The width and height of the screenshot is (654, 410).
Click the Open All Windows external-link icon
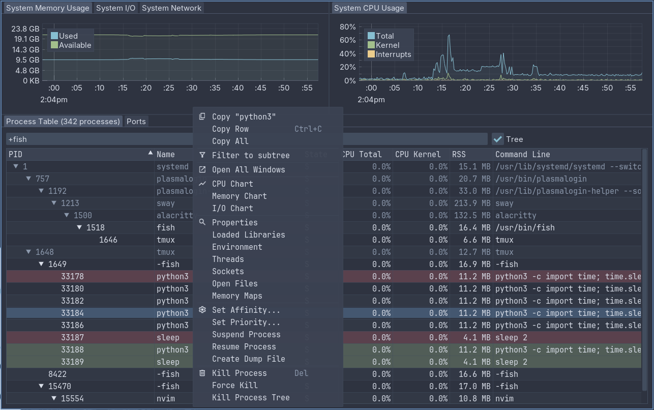[202, 169]
